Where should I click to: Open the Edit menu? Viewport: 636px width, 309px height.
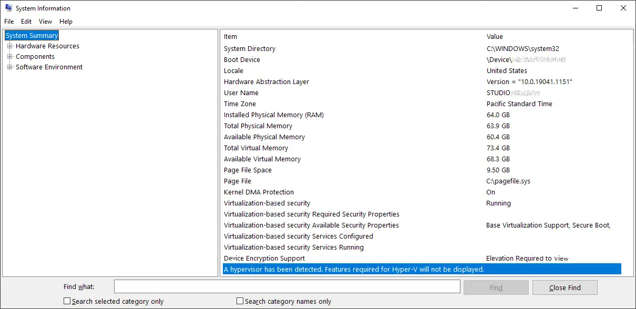pyautogui.click(x=26, y=22)
